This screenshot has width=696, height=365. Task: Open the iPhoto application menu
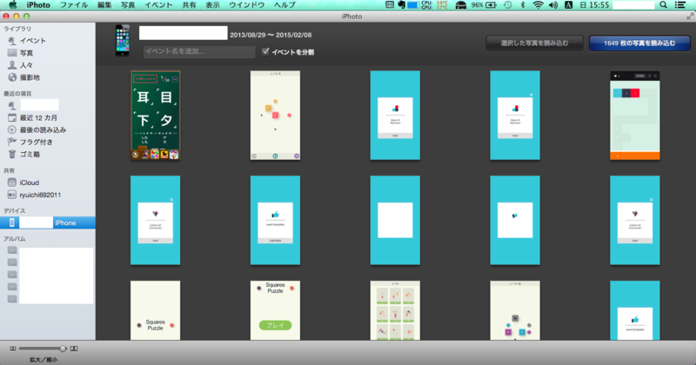click(x=38, y=5)
